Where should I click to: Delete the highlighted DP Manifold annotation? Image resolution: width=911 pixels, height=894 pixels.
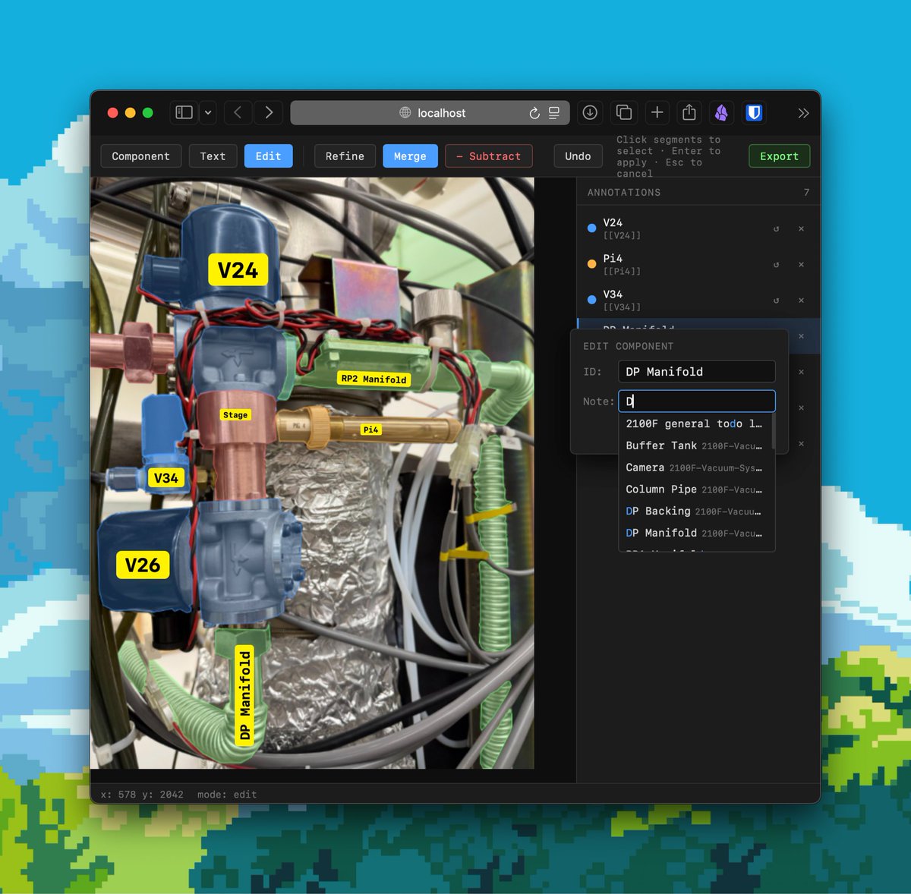[x=801, y=336]
